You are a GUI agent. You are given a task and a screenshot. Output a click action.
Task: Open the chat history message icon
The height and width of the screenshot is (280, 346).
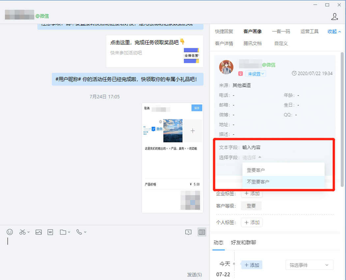[x=188, y=232]
